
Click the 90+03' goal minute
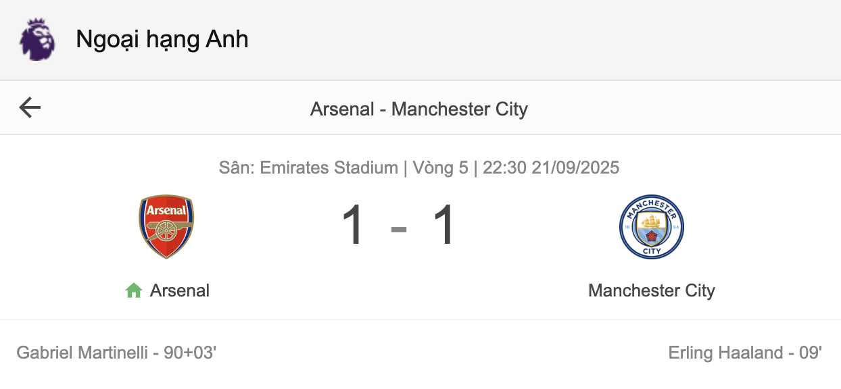coord(190,353)
